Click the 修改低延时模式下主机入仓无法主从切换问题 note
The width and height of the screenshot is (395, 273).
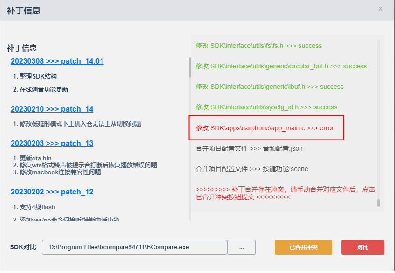[77, 124]
